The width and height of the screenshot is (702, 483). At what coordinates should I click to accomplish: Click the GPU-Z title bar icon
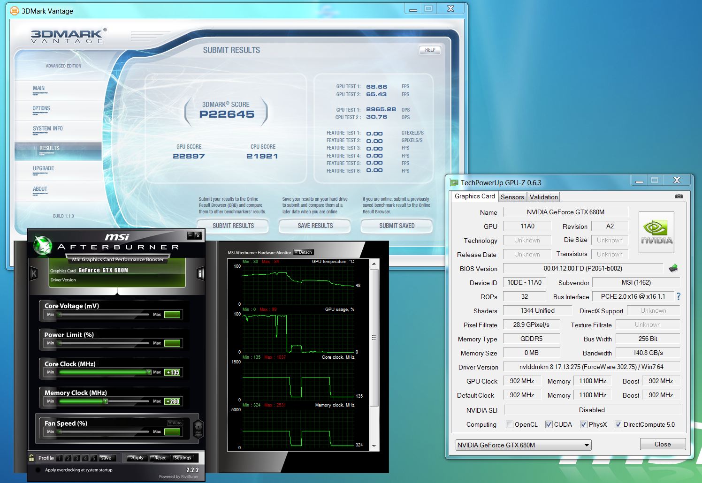(x=454, y=182)
